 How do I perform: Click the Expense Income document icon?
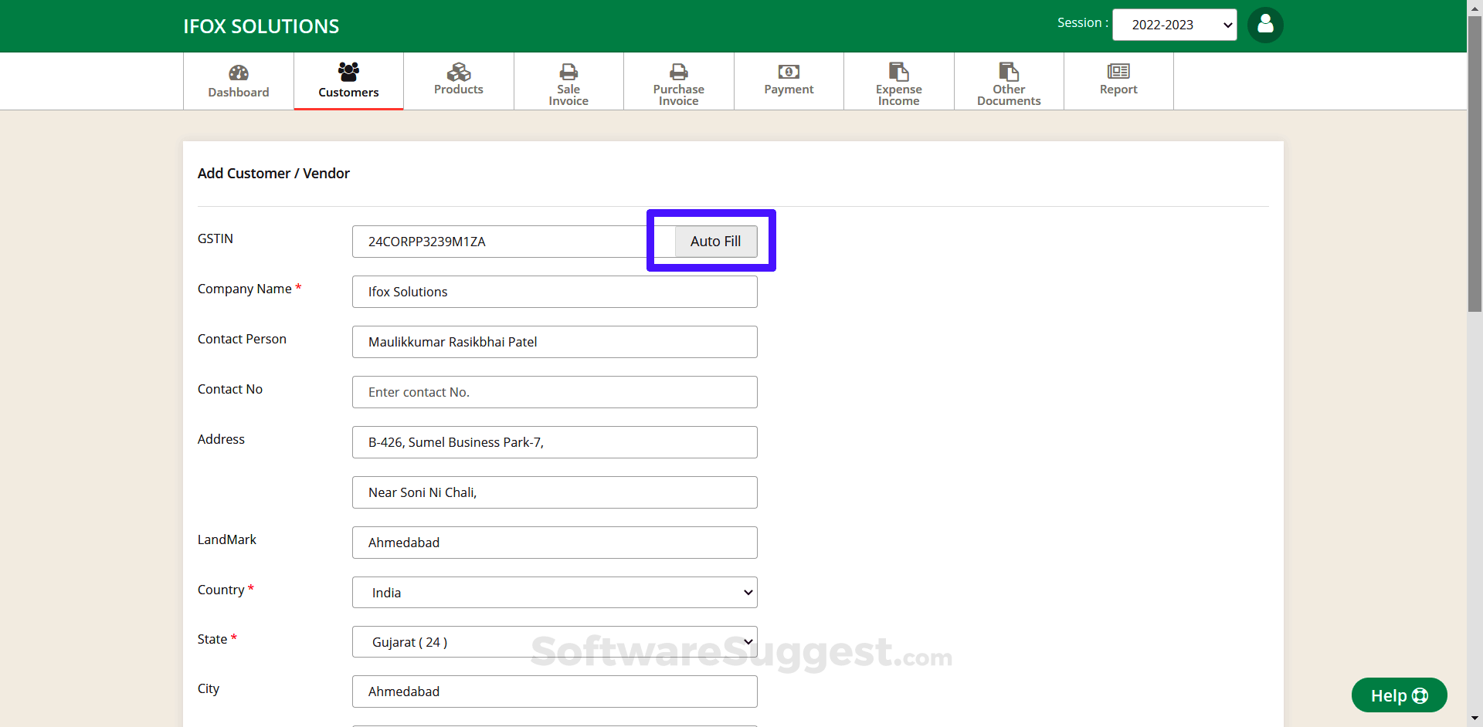point(899,72)
